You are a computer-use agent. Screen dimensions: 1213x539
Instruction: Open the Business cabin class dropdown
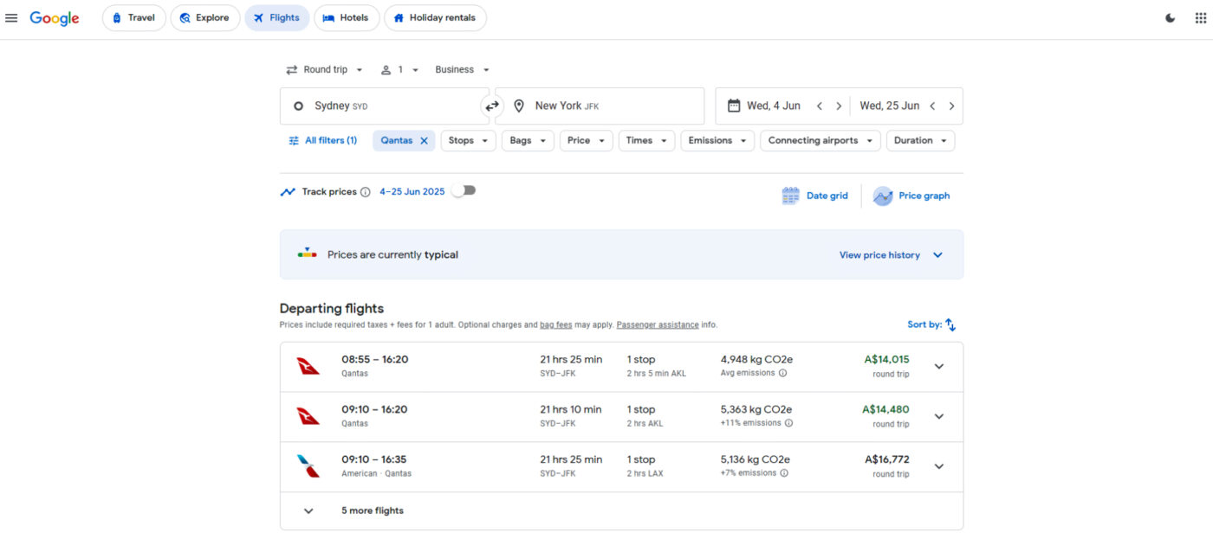[463, 70]
